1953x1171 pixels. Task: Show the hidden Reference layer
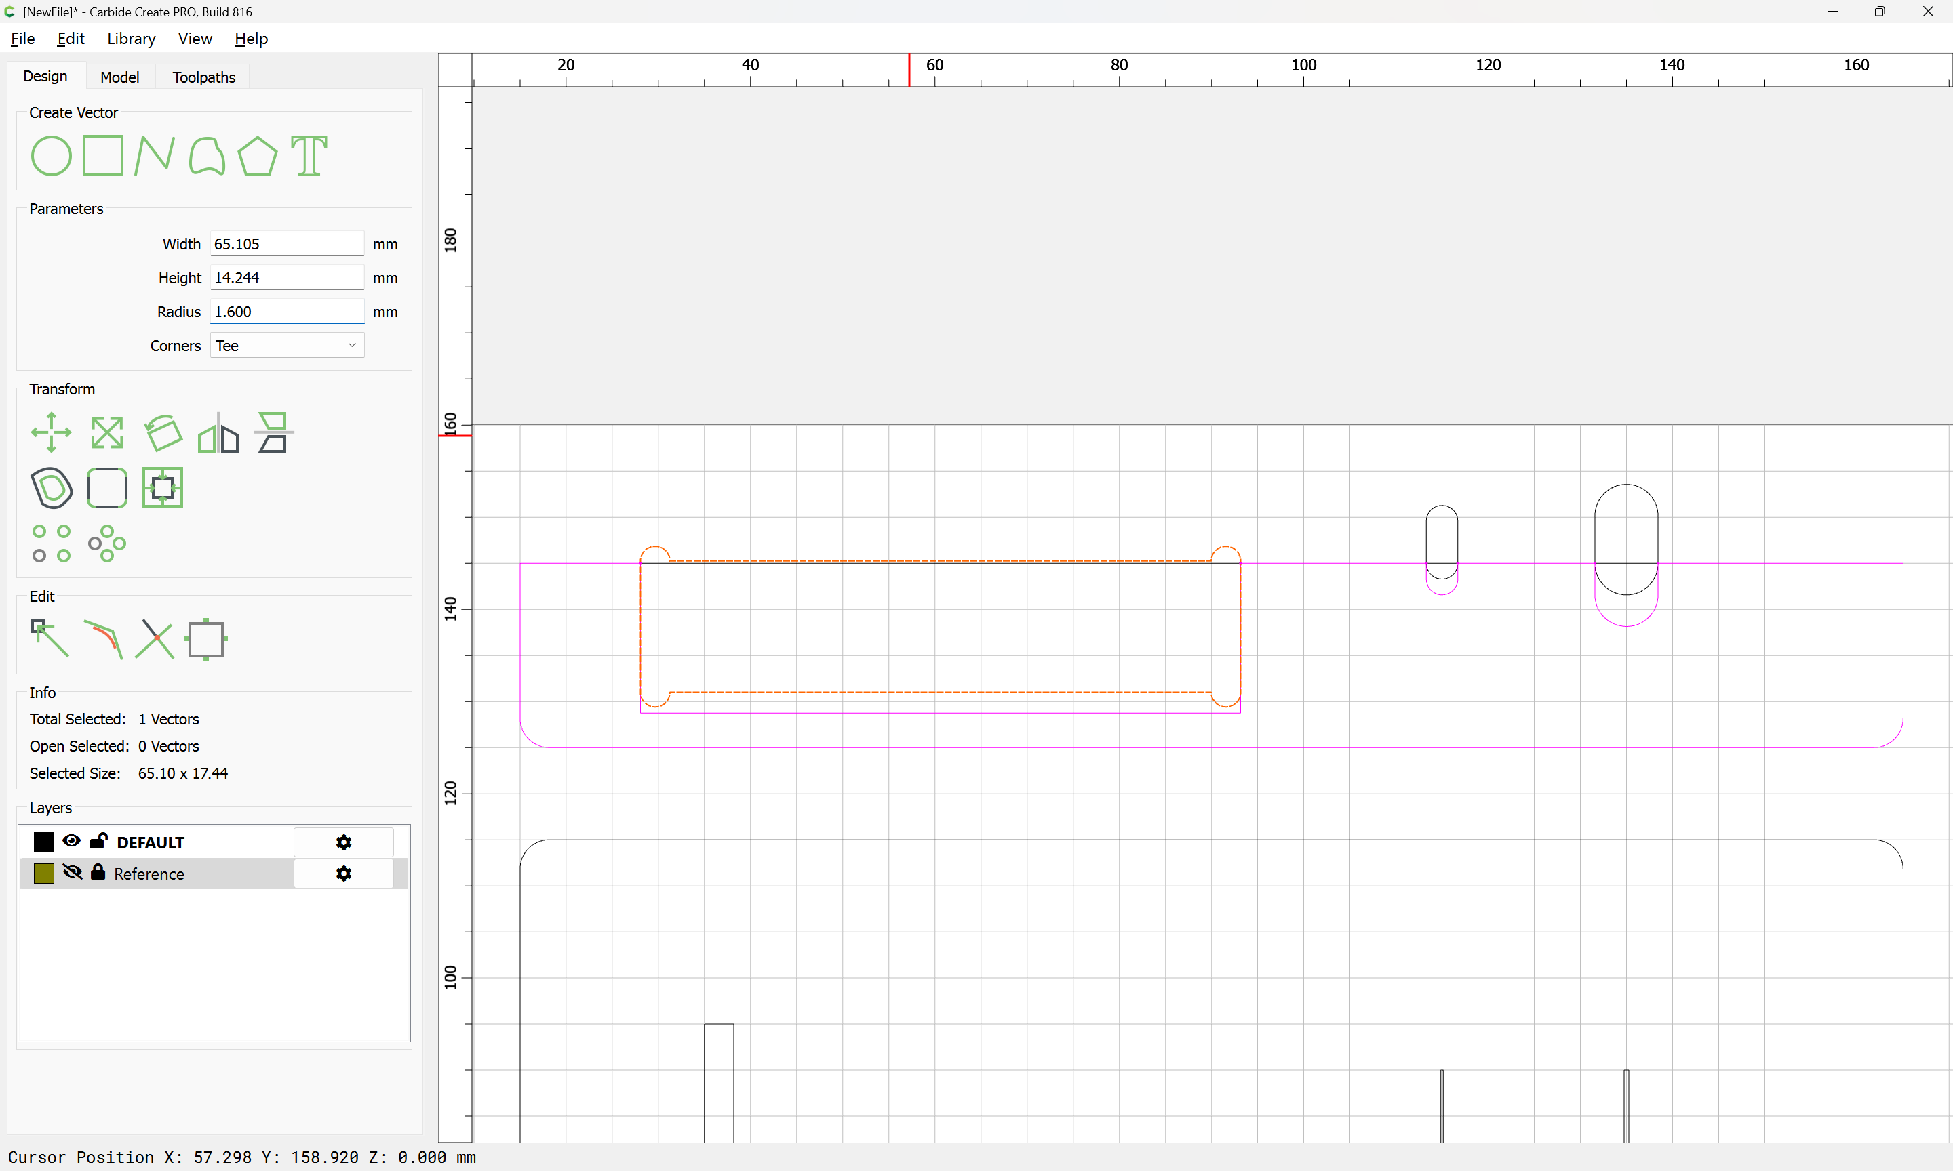(x=72, y=873)
